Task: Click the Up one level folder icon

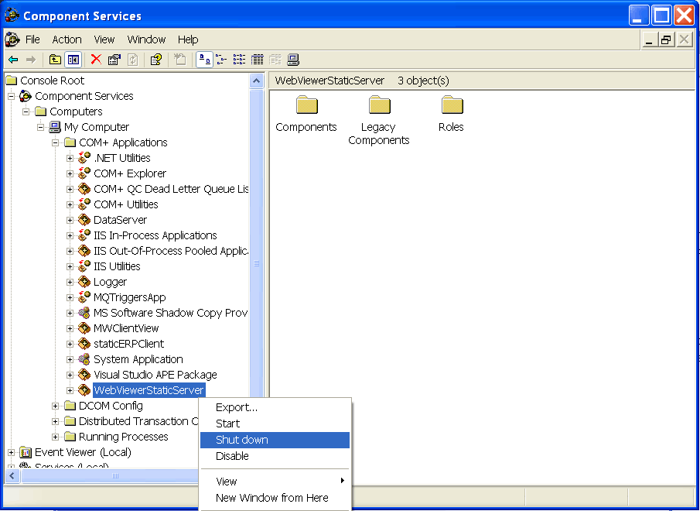Action: point(55,60)
